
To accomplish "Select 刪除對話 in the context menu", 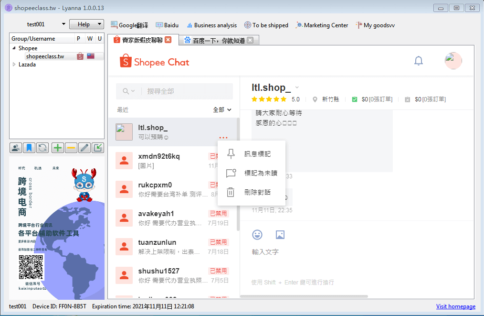I will click(x=251, y=192).
